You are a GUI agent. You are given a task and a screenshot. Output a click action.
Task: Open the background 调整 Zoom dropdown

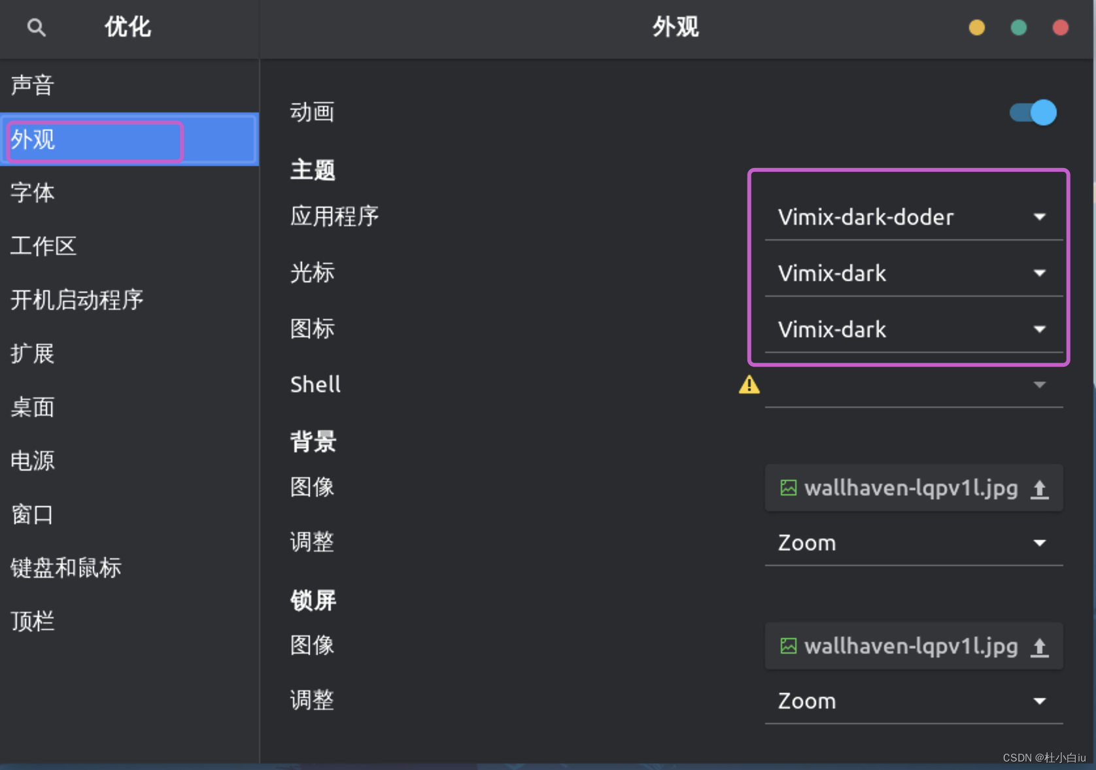(914, 543)
